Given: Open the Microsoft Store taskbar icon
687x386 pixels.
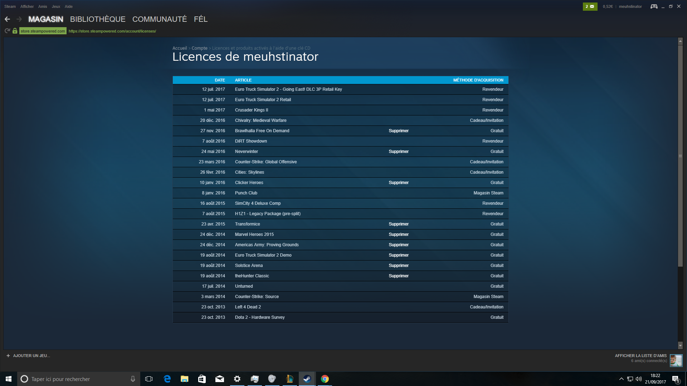Looking at the screenshot, I should click(x=202, y=379).
